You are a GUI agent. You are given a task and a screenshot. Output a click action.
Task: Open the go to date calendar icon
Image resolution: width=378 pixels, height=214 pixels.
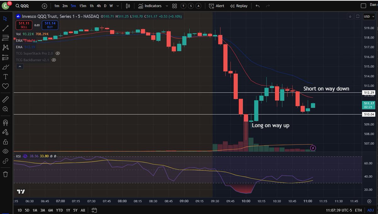click(94, 210)
